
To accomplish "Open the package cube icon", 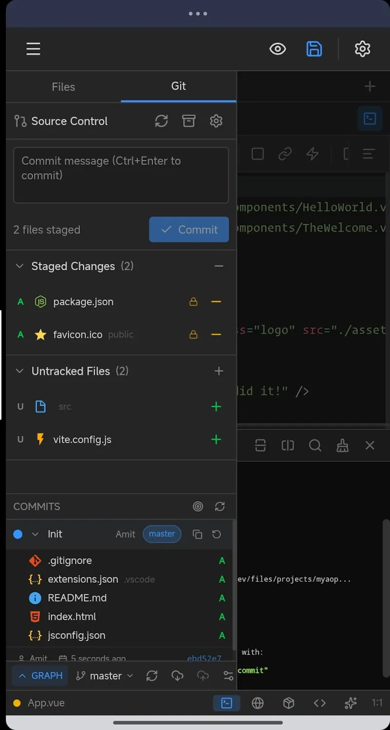I will 289,703.
